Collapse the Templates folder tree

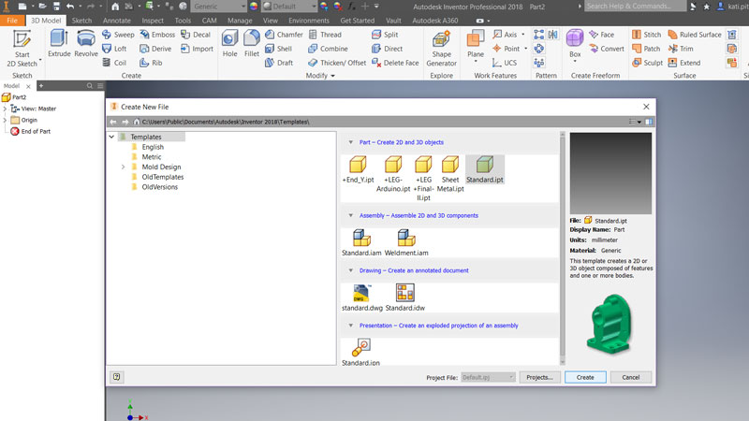(111, 137)
